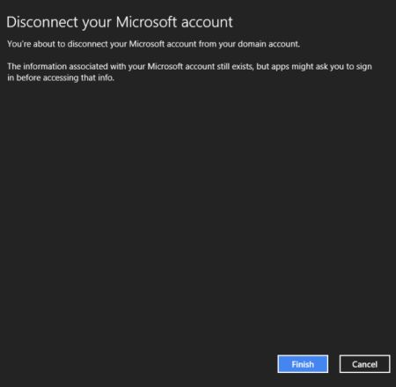Viewport: 396px width, 387px height.
Task: Select the 'Disconnect your Microsoft account' heading
Action: tap(120, 23)
